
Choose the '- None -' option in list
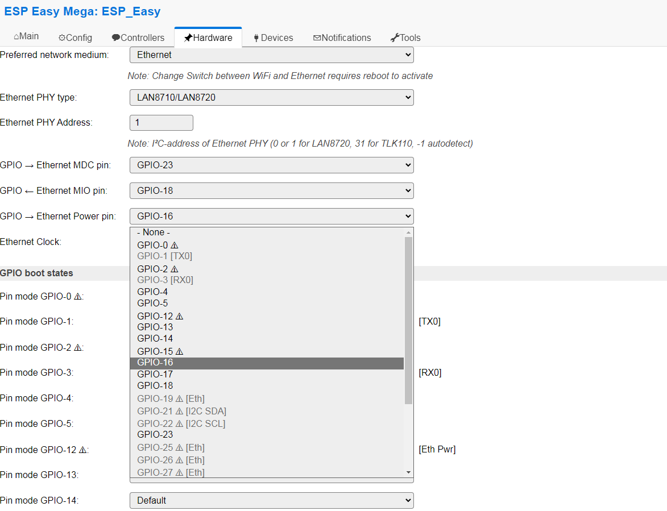[267, 232]
